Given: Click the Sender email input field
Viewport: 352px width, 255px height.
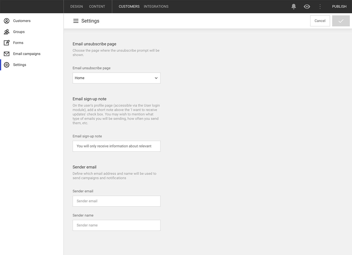Looking at the screenshot, I should pos(116,201).
